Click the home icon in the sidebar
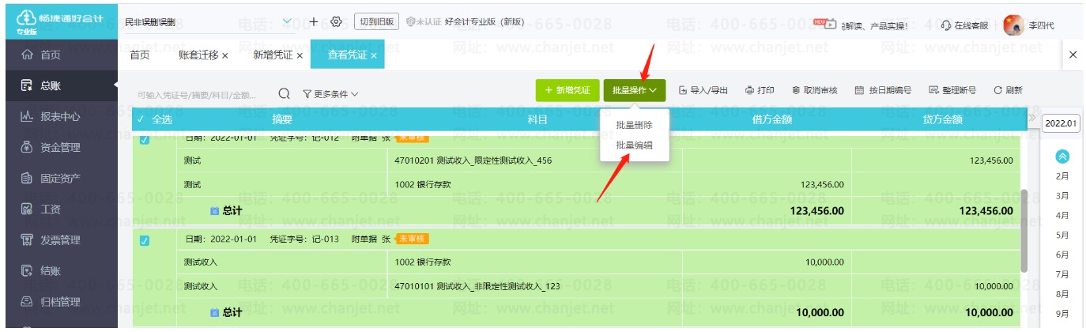This screenshot has height=332, width=1086. [x=28, y=55]
